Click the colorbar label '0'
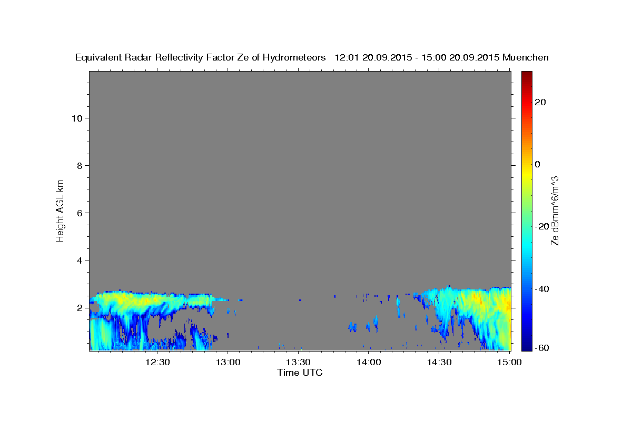 537,164
